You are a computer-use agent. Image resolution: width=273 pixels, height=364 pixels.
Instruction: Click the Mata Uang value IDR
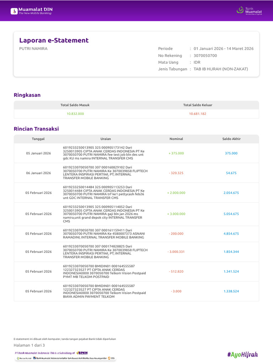pos(197,62)
